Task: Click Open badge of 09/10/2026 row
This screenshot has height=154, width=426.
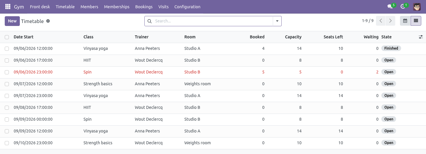Action: pos(389,143)
